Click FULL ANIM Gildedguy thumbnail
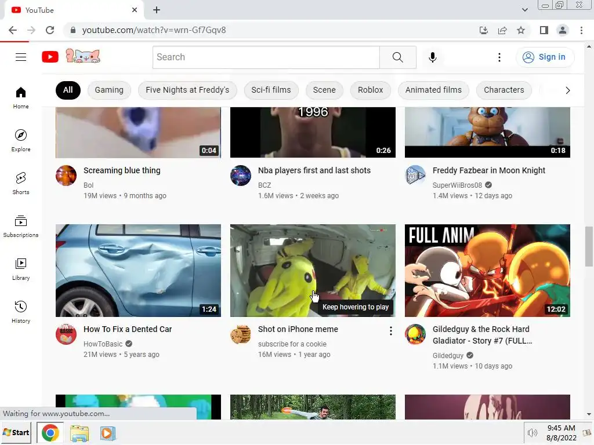Viewport: 594px width, 445px height. 487,271
